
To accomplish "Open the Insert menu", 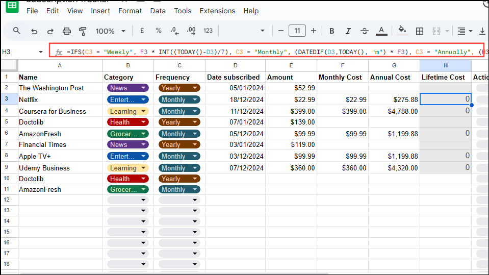I will [100, 11].
